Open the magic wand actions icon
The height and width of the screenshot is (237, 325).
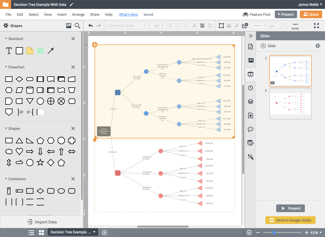pos(251,157)
